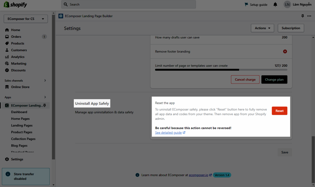
Task: Click the EComposer app icon in header
Action: coord(61,16)
